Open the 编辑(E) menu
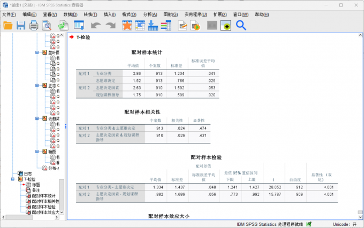The width and height of the screenshot is (364, 228). pyautogui.click(x=29, y=14)
